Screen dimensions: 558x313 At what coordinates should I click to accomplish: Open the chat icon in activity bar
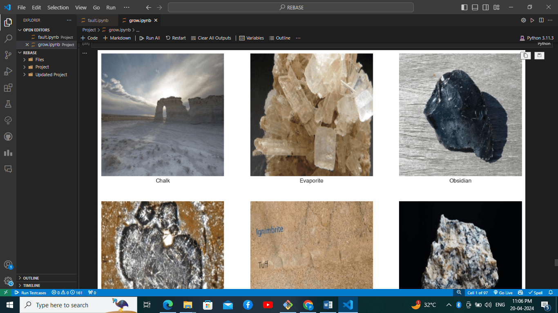pyautogui.click(x=8, y=169)
